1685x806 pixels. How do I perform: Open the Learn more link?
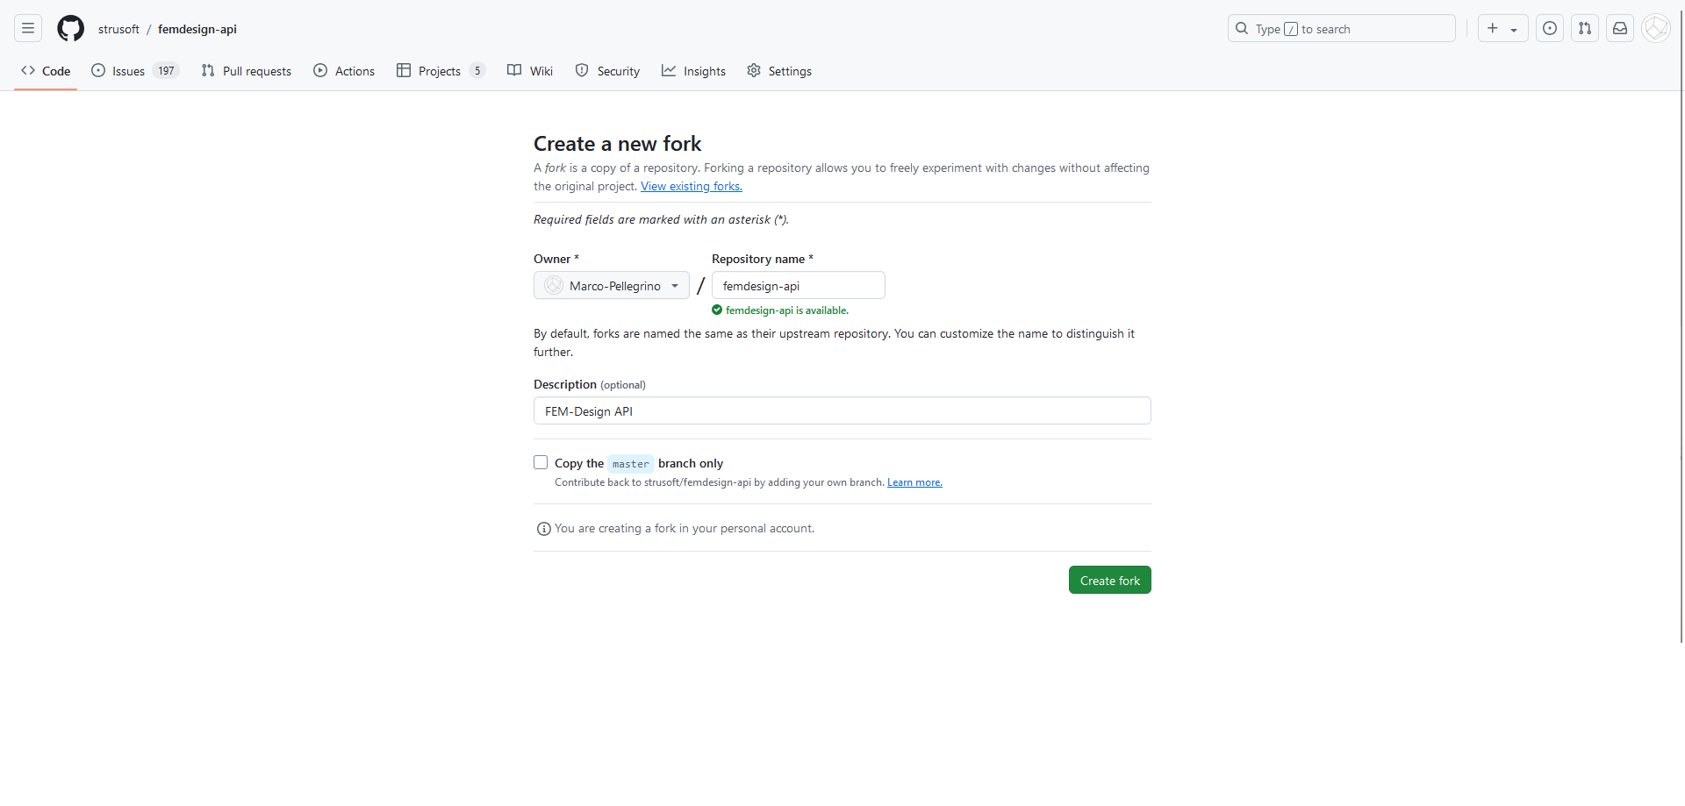pyautogui.click(x=914, y=482)
